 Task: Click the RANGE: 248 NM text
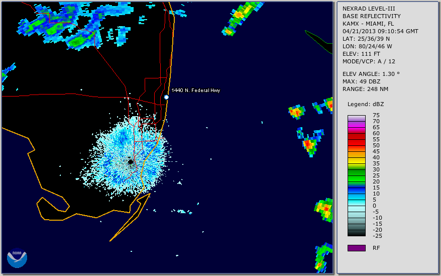[x=365, y=89]
